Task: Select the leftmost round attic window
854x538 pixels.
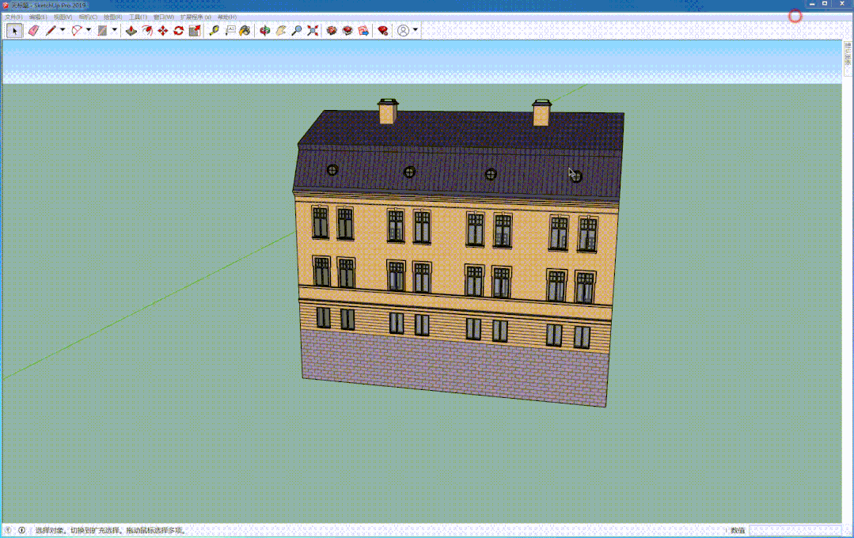Action: coord(332,170)
